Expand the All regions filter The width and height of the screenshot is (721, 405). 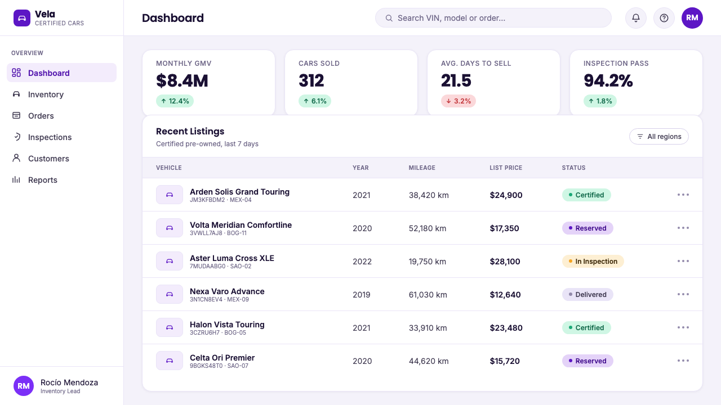pyautogui.click(x=659, y=137)
